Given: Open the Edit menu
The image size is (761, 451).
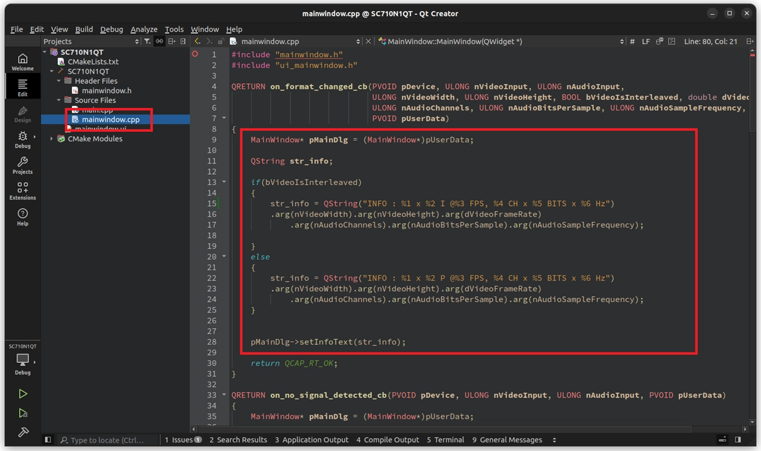Looking at the screenshot, I should [x=37, y=29].
